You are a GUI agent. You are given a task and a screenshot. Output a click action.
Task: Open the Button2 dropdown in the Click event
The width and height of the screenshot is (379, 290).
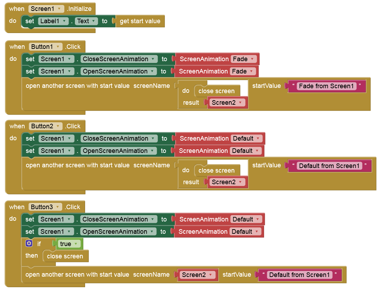(45, 126)
